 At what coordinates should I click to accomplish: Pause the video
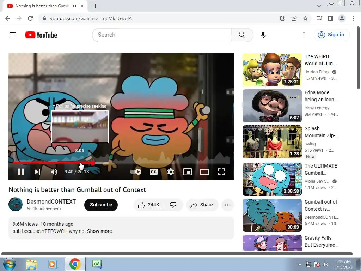coord(21,172)
